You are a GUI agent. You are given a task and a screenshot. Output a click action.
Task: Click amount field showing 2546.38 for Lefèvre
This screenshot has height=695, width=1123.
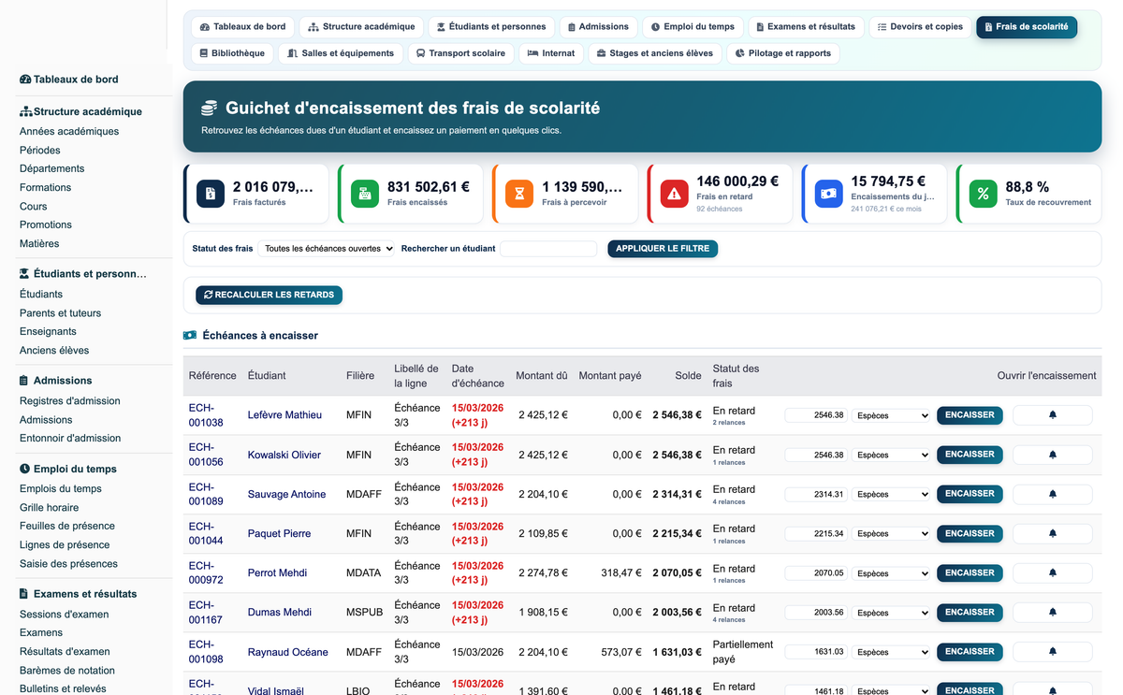(816, 415)
